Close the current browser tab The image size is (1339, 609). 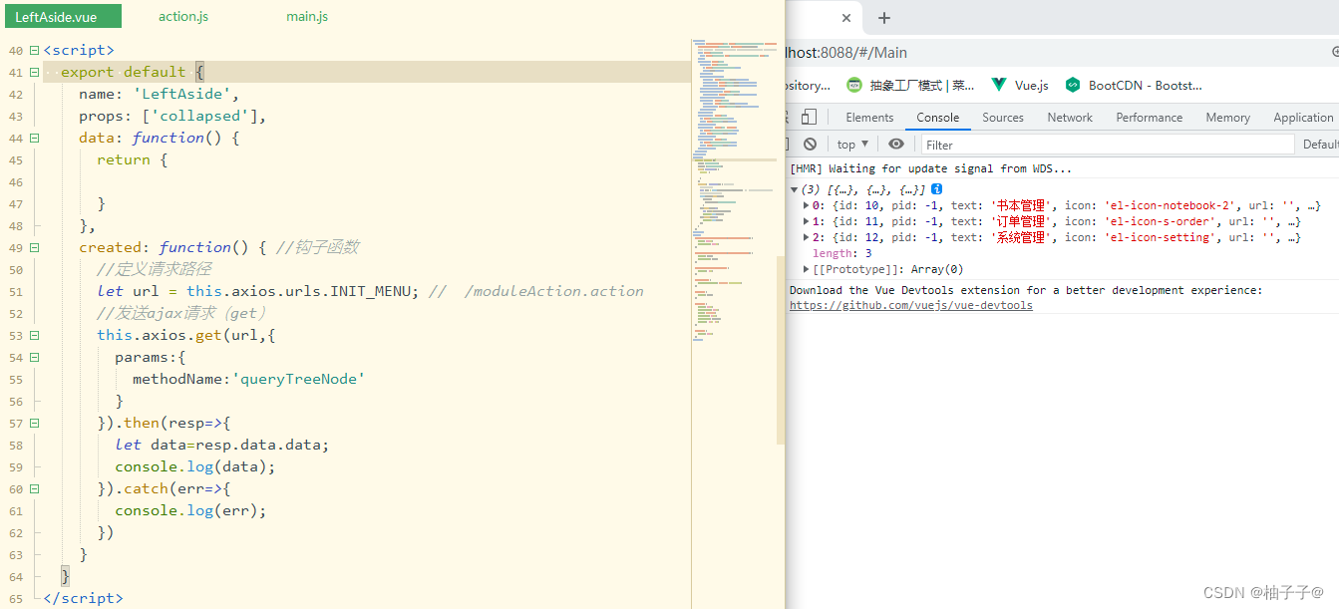pyautogui.click(x=846, y=18)
